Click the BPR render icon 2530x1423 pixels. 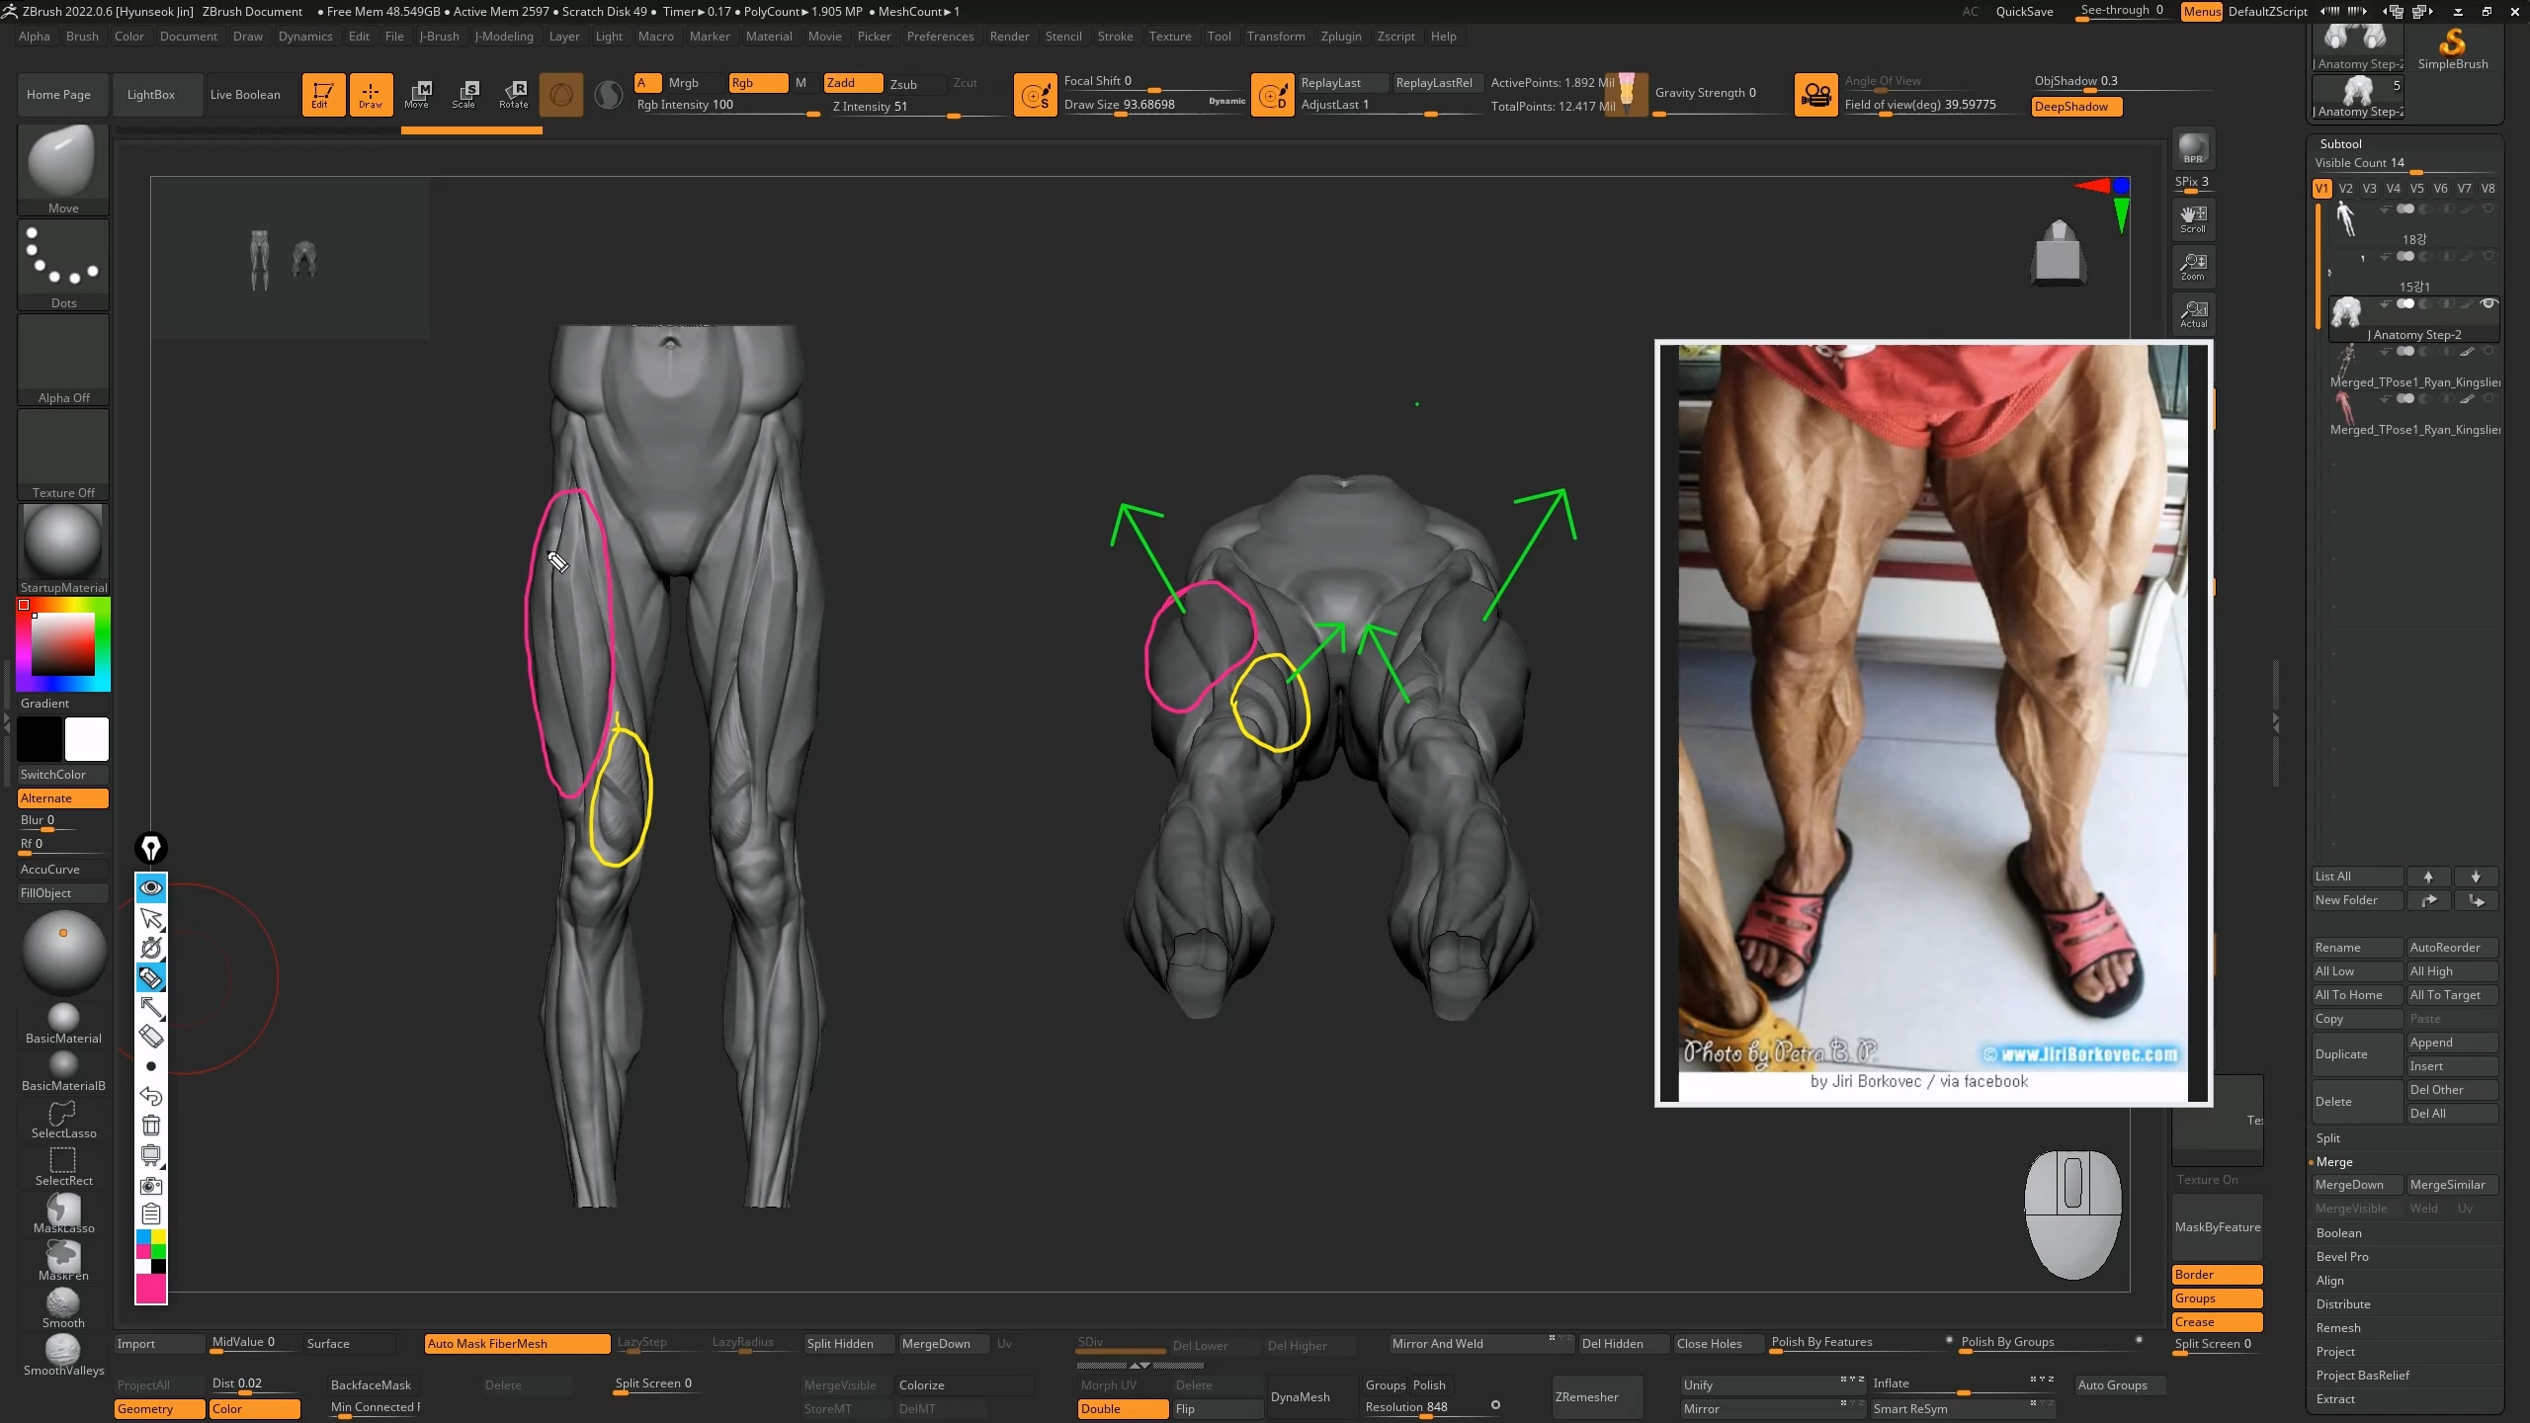coord(2193,148)
